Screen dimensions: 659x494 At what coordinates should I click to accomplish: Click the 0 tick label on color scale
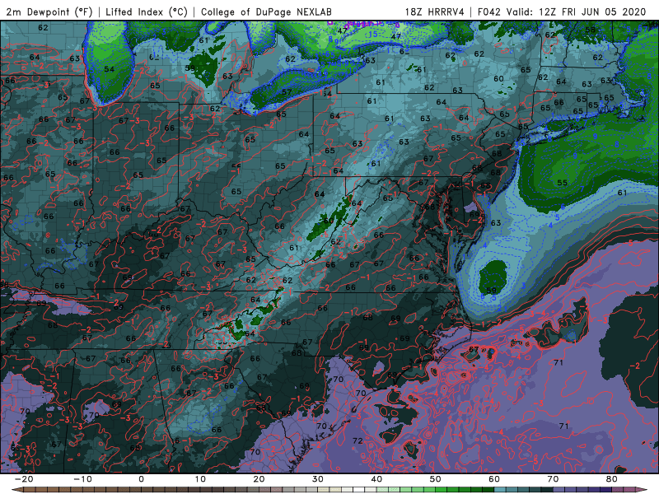pyautogui.click(x=141, y=479)
